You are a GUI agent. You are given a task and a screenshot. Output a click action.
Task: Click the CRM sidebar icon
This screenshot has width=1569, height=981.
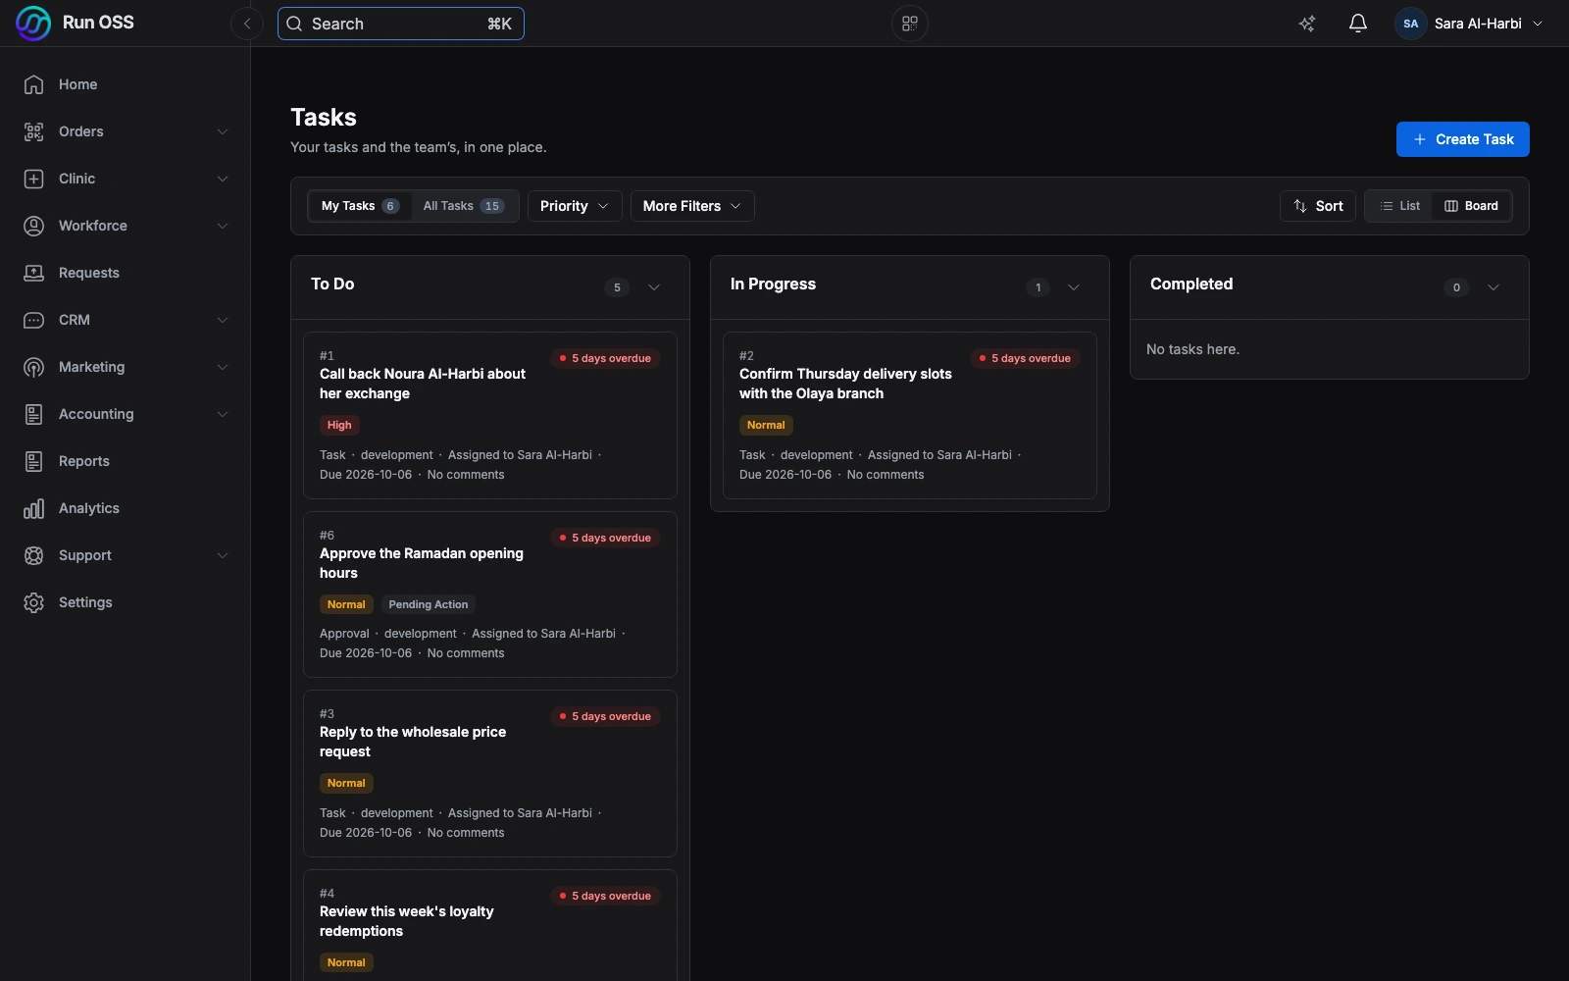click(34, 320)
